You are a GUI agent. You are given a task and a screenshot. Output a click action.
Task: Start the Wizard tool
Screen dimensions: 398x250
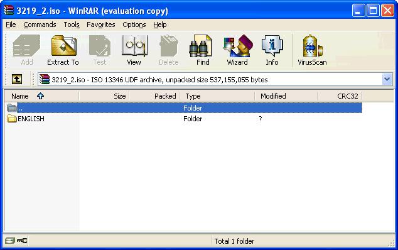pos(237,50)
